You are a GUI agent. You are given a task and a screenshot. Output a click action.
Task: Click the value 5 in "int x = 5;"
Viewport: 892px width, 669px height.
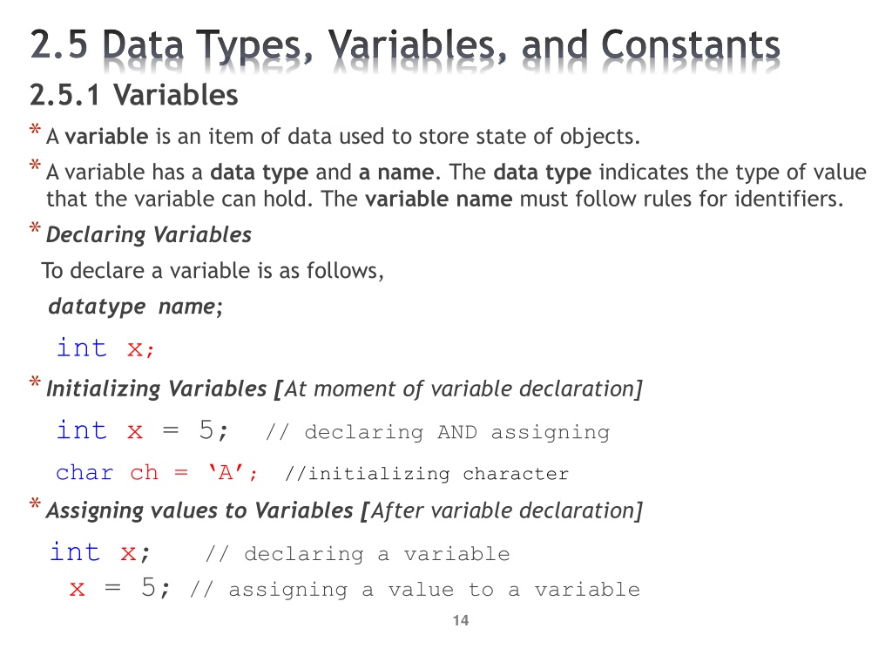coord(206,430)
